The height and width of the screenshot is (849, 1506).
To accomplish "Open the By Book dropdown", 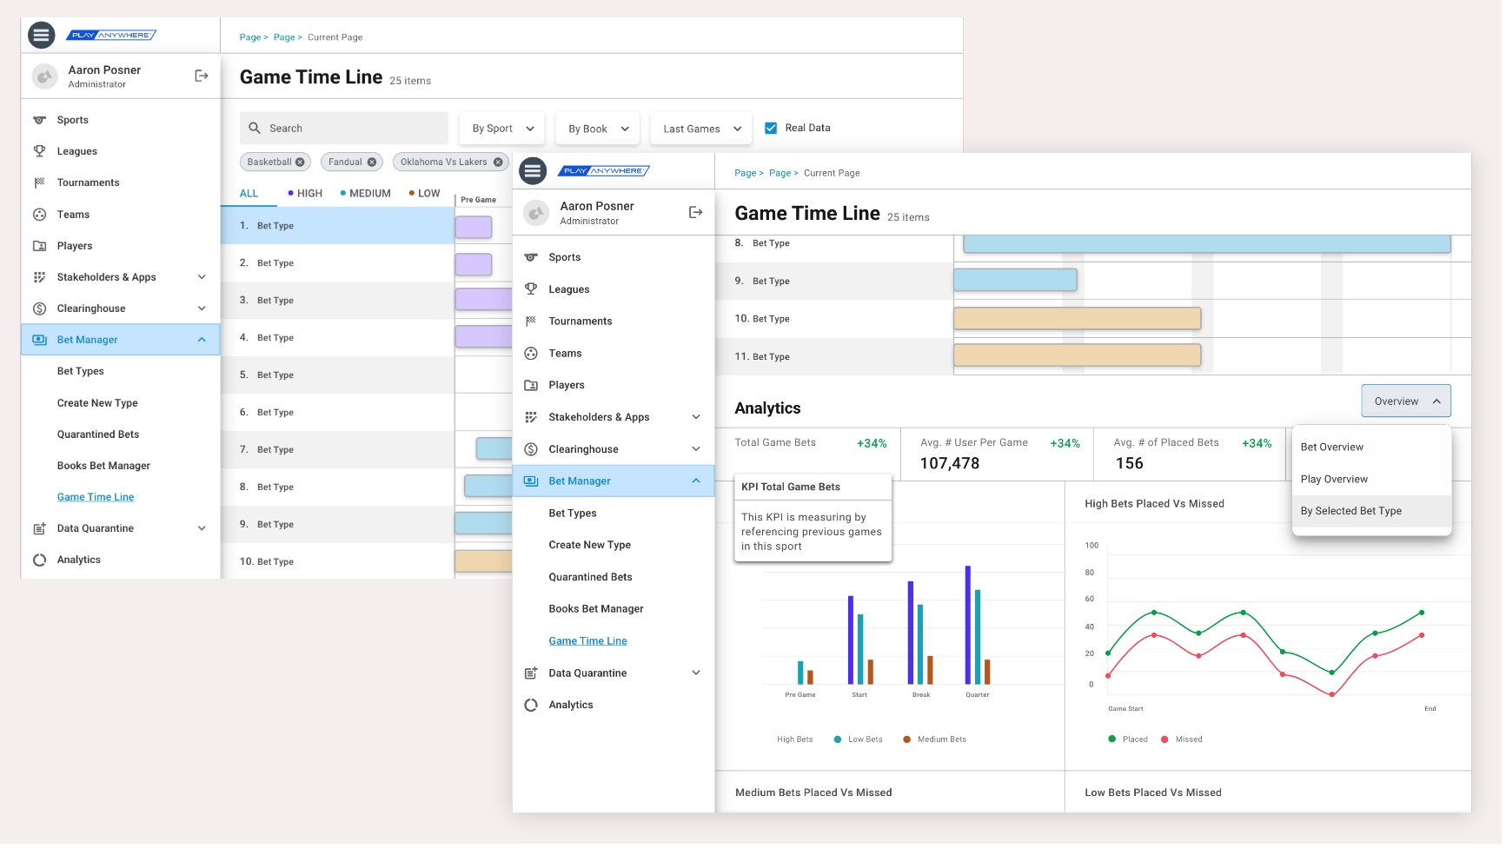I will tap(599, 129).
